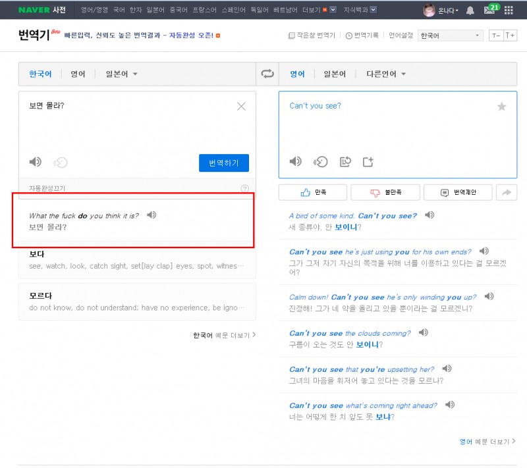
Task: Click the blue 번역하기 translate button
Action: 223,163
